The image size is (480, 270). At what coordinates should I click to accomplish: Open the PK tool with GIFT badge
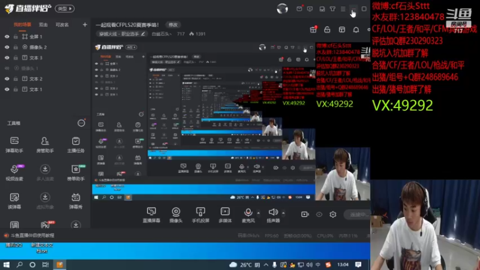click(x=46, y=224)
